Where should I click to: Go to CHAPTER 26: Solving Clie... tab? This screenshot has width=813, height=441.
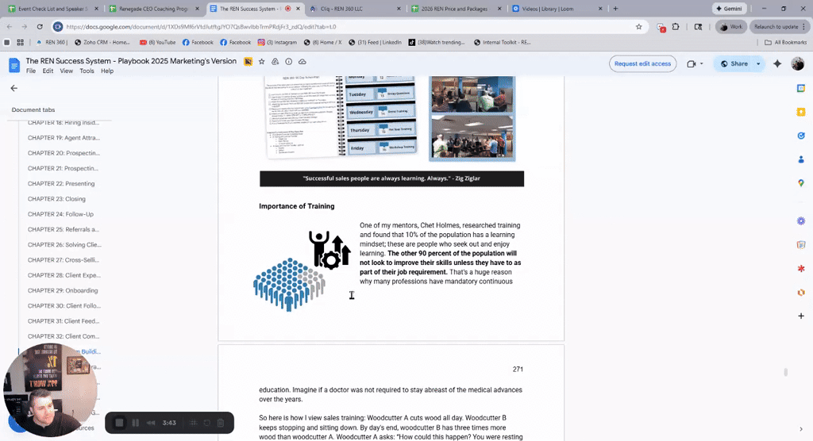point(64,244)
